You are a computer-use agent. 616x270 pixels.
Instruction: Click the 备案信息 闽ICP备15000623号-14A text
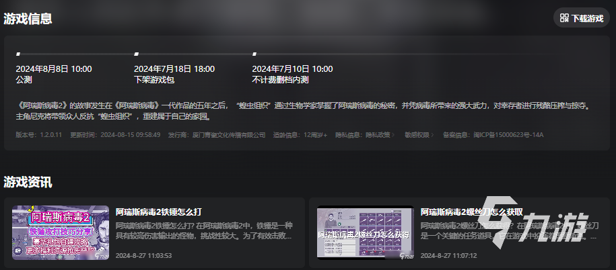coord(493,135)
